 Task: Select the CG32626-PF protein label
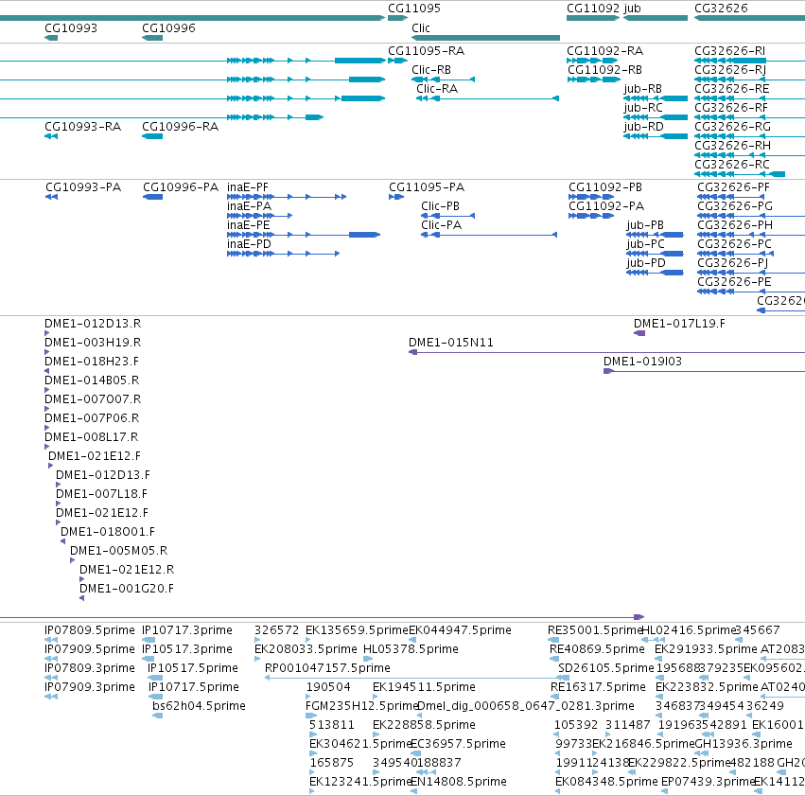pyautogui.click(x=733, y=187)
